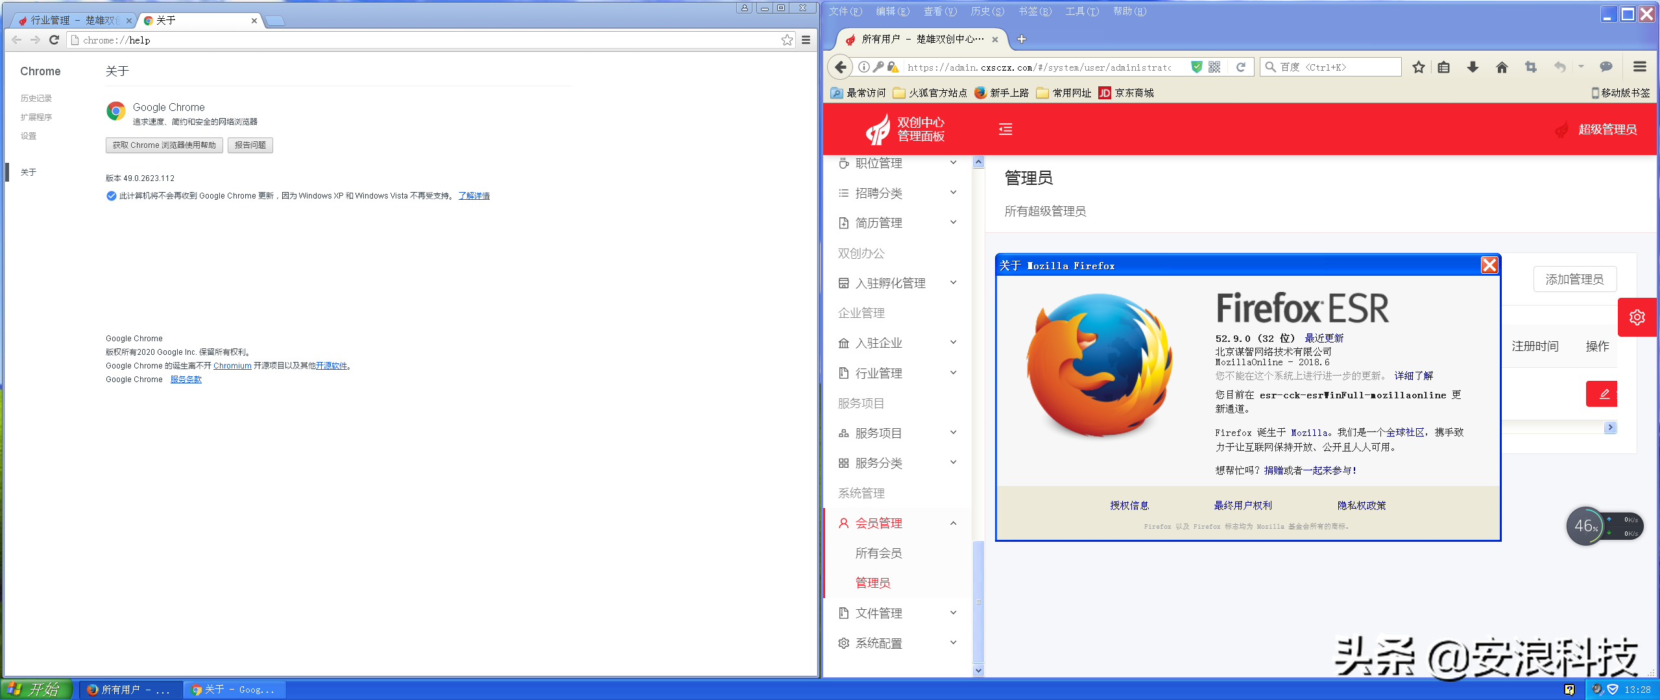This screenshot has height=700, width=1660.
Task: Open 设置 in Chrome sidebar
Action: (x=29, y=136)
